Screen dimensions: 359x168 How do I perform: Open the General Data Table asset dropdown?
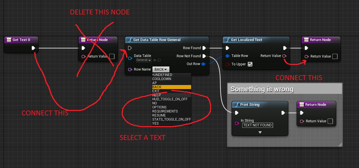[144, 60]
